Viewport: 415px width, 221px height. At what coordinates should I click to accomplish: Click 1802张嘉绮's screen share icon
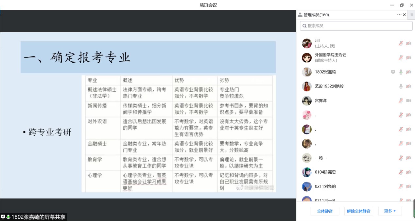pyautogui.click(x=393, y=72)
